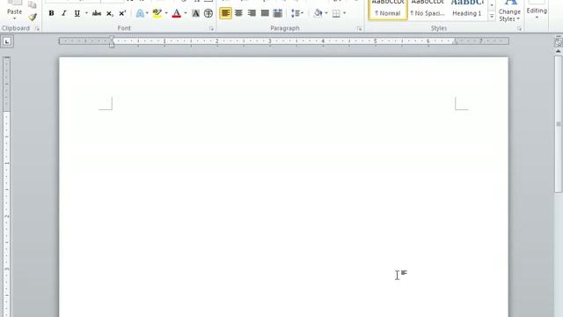Open borders dropdown arrow
The width and height of the screenshot is (563, 317).
point(344,13)
